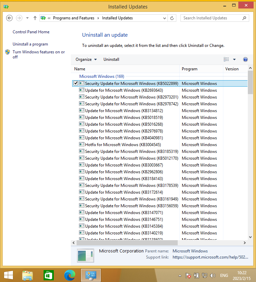Sort by the Program column header
256x282 pixels.
pyautogui.click(x=201, y=69)
